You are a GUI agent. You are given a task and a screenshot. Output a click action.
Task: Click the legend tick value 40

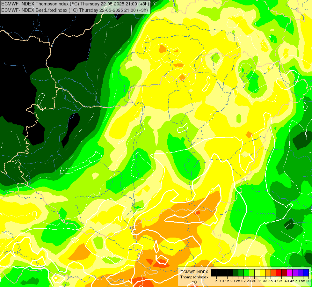click(x=287, y=281)
